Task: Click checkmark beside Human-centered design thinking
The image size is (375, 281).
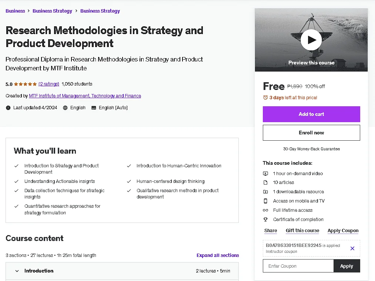Action: (129, 181)
